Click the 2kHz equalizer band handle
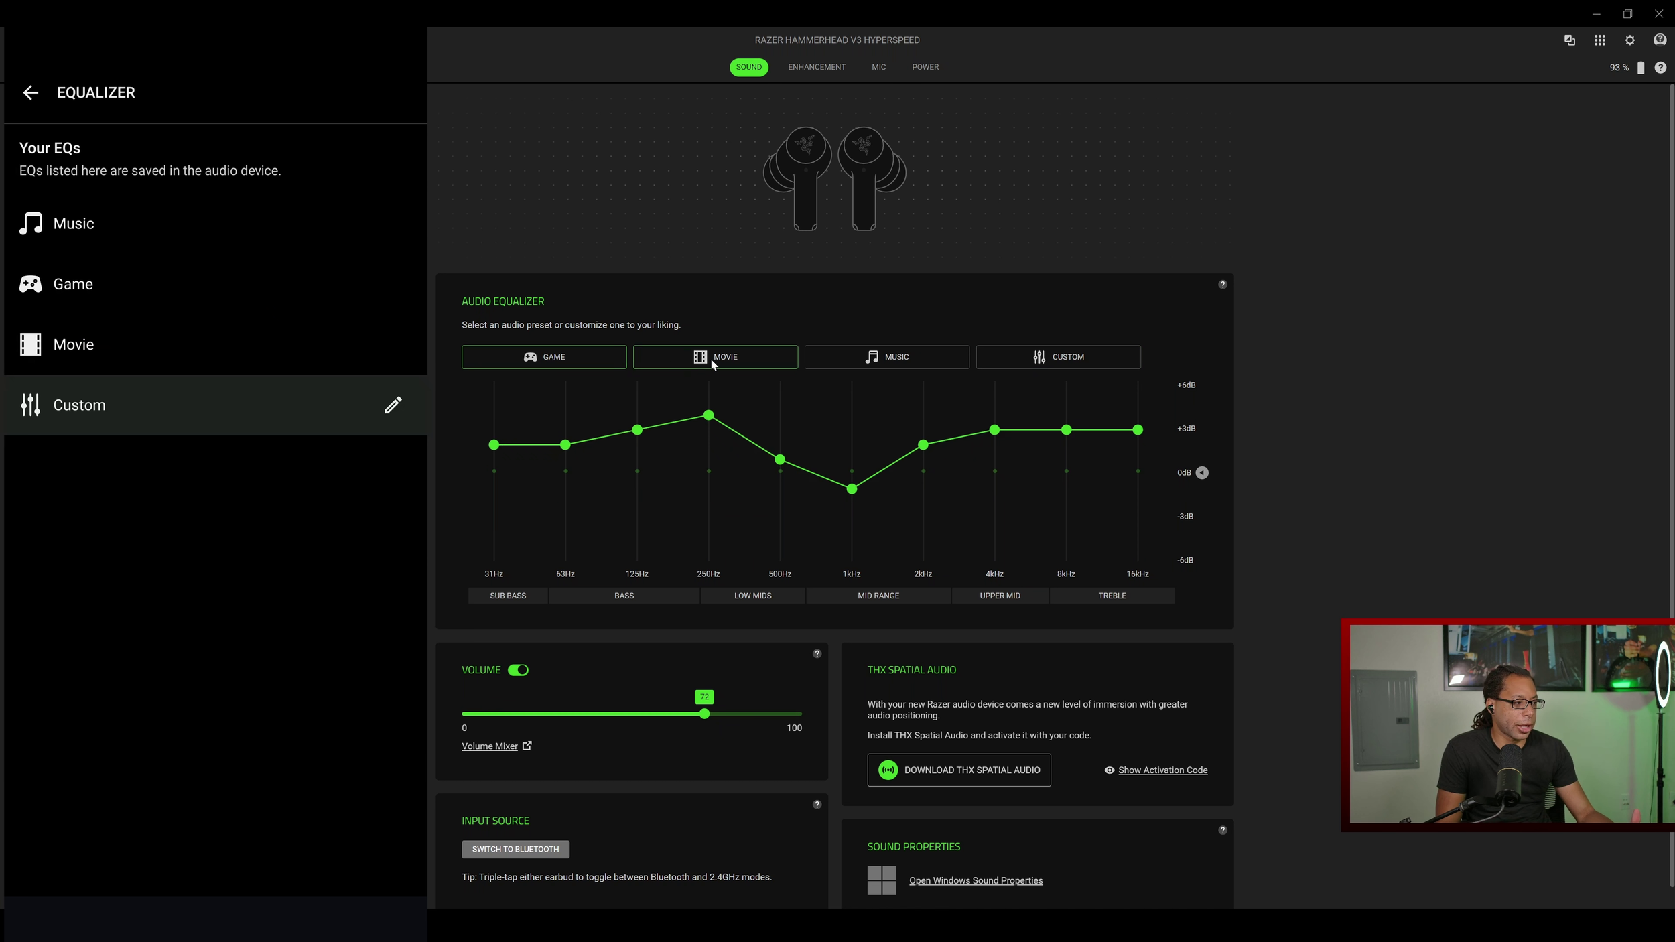Image resolution: width=1675 pixels, height=942 pixels. tap(923, 445)
